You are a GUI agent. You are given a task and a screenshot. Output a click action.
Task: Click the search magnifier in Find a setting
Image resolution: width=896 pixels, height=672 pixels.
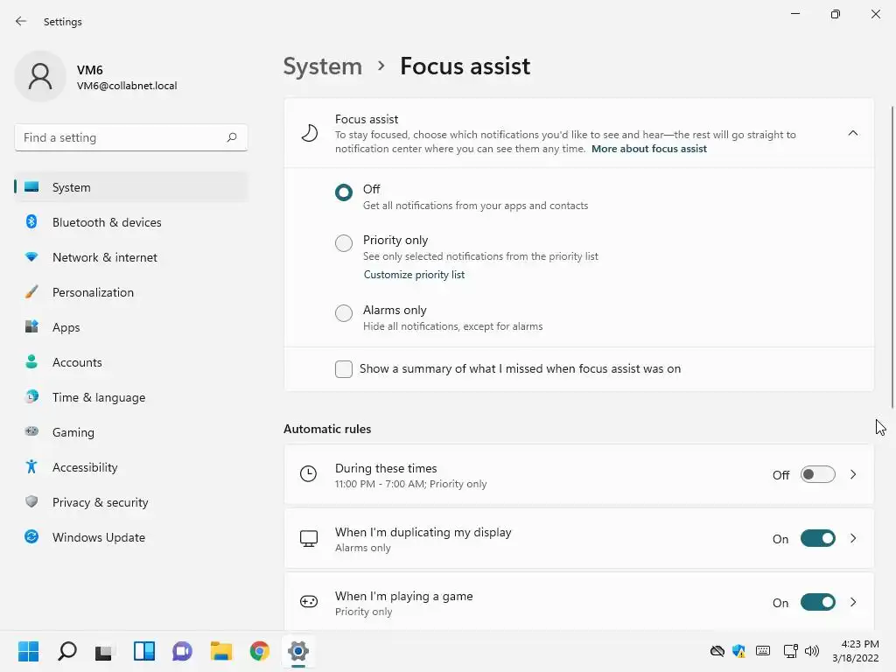click(x=232, y=137)
